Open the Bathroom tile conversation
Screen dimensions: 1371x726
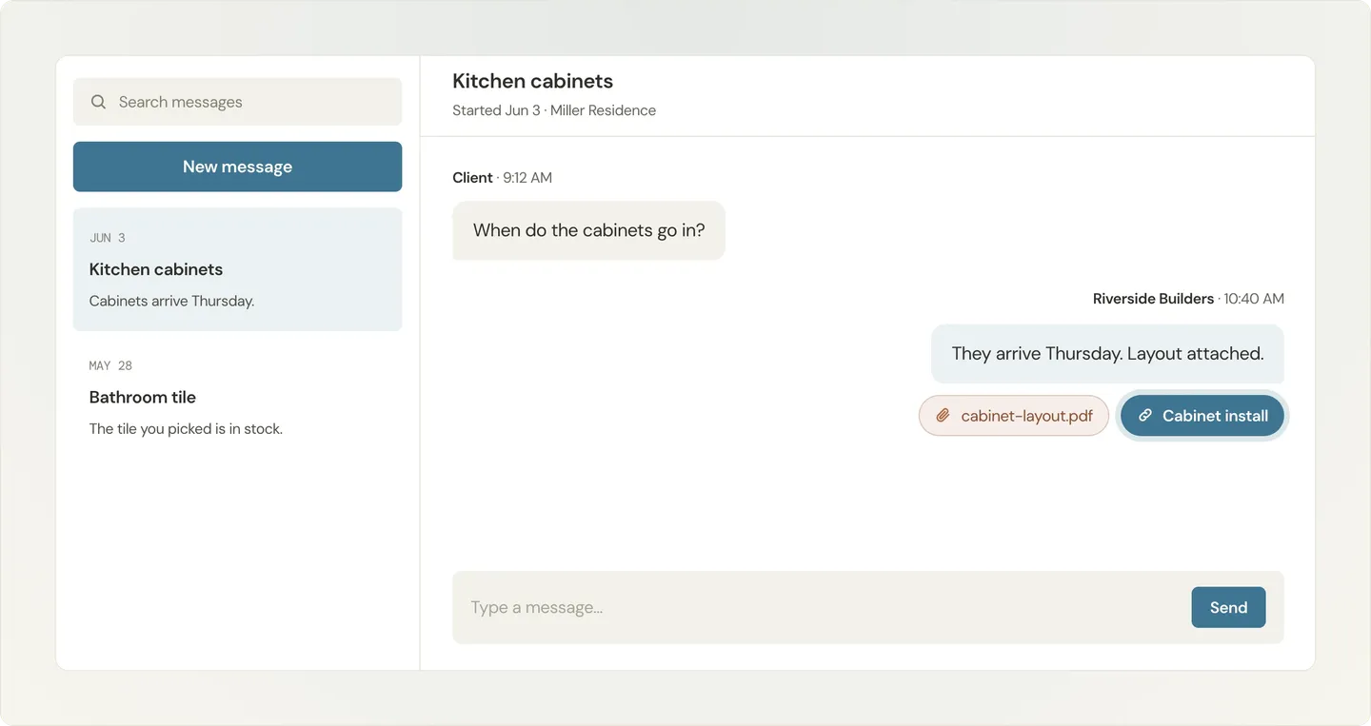coord(237,398)
